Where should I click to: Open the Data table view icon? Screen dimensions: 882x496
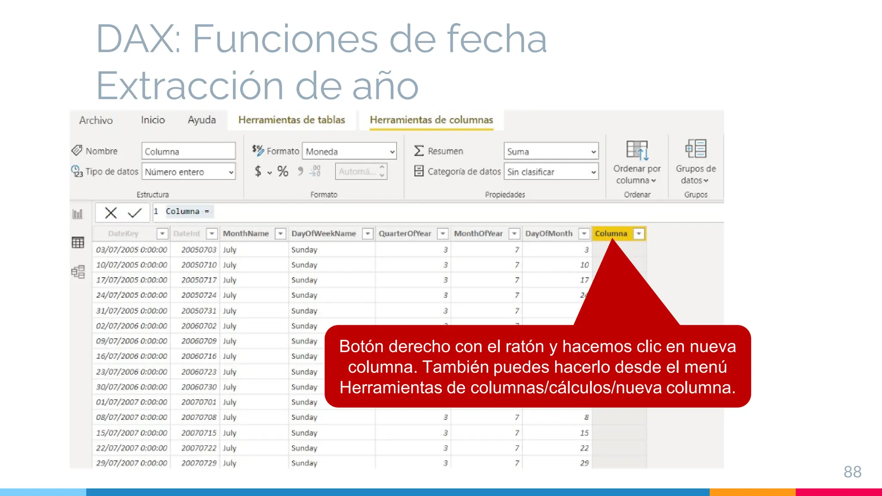[78, 242]
